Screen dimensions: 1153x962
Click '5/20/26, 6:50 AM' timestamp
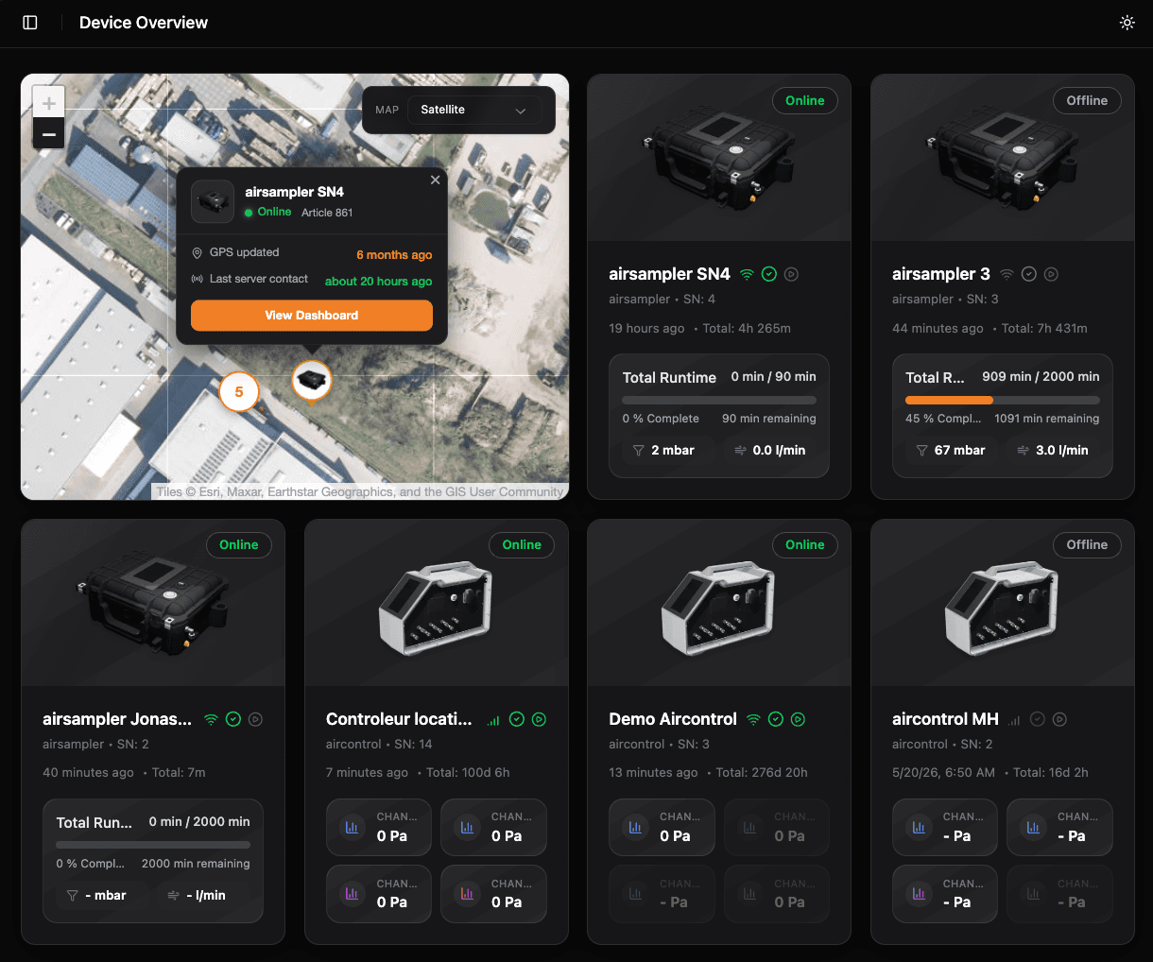coord(943,773)
